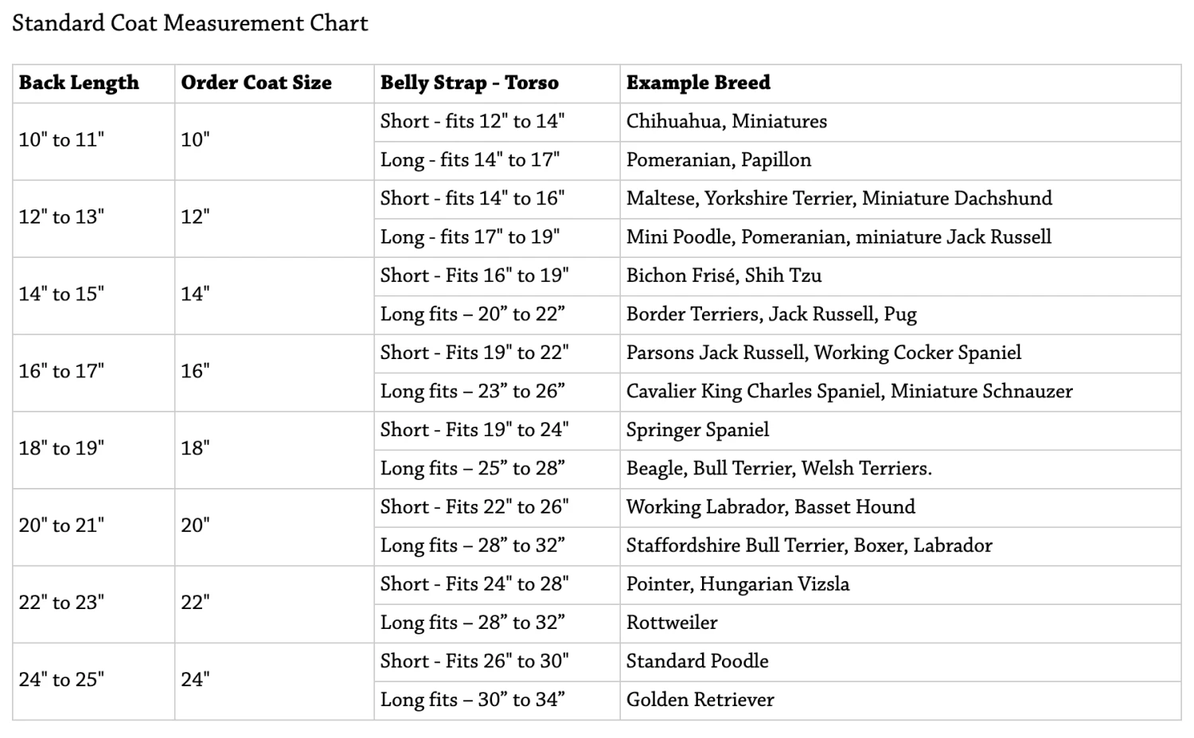
Task: Click the "Bichon Frisé, Shih Tzu" cell
Action: 724,275
